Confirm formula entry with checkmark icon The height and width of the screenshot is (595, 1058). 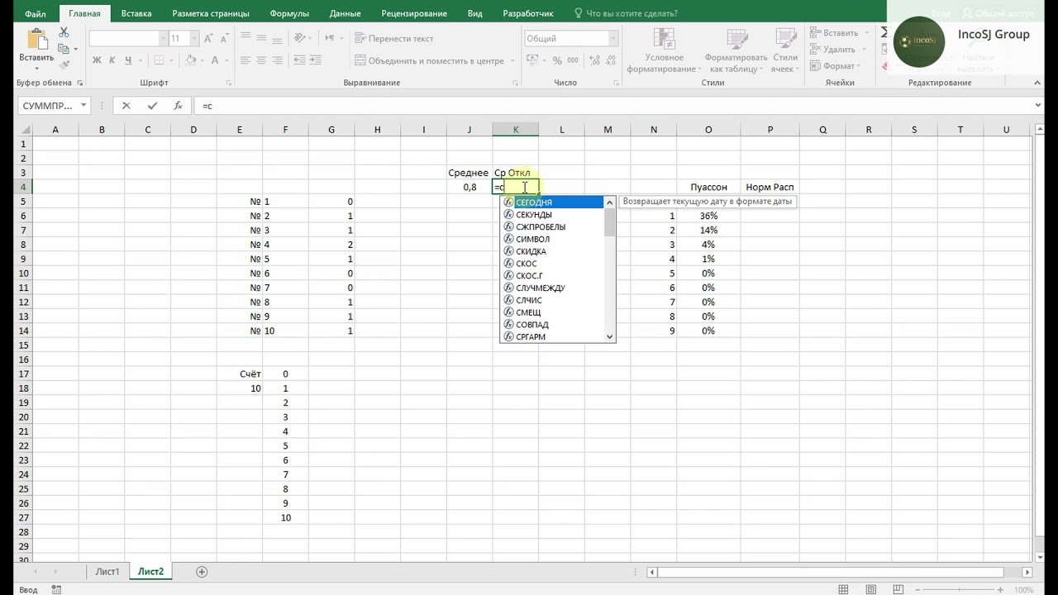[152, 106]
